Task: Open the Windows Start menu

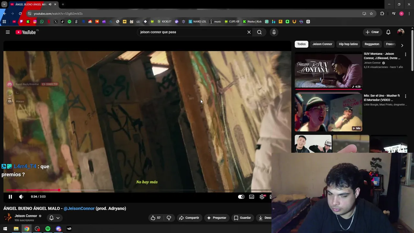Action: 5,229
